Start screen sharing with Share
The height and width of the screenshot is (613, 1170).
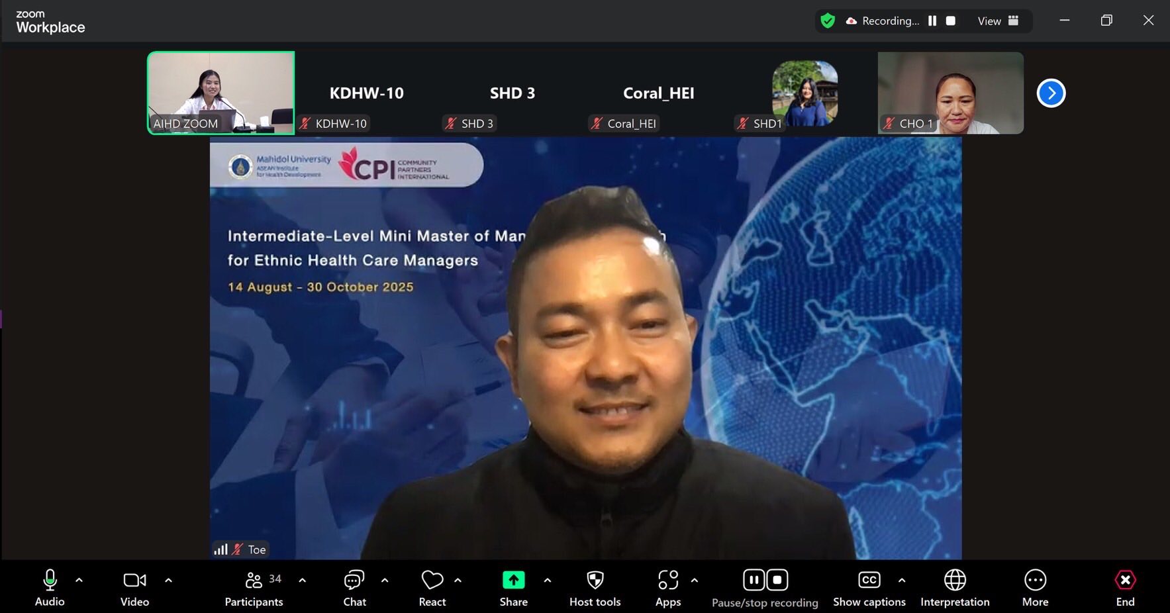[x=513, y=587]
